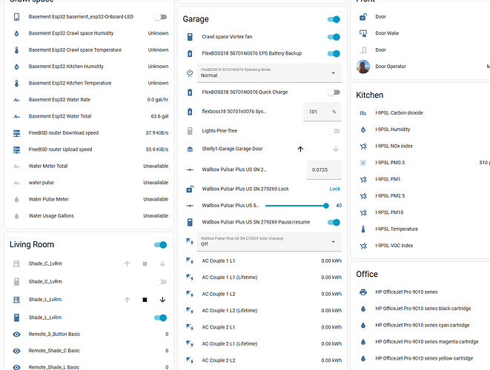
Task: Toggle the disabled Shade_C_LvRm switch
Action: tap(161, 282)
